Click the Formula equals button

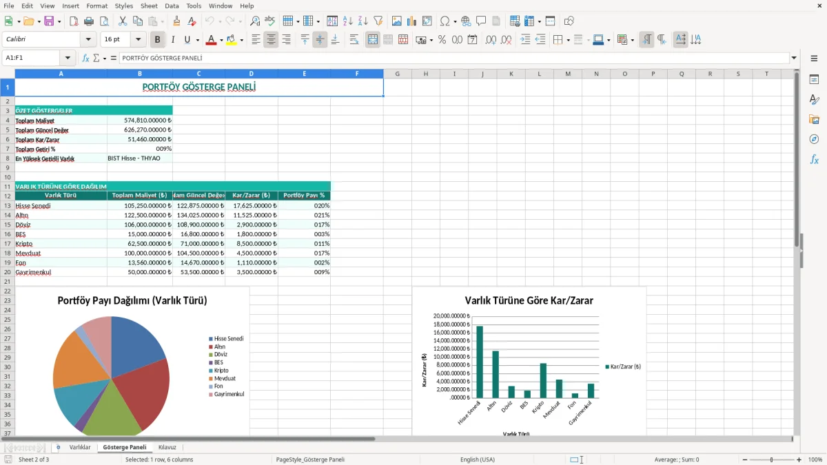[114, 58]
